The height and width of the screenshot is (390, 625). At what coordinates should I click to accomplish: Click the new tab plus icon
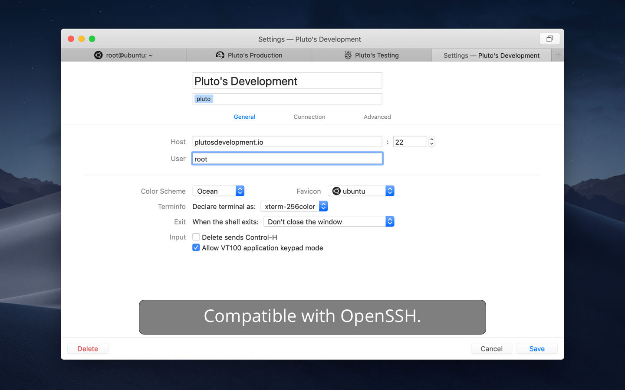click(x=558, y=55)
